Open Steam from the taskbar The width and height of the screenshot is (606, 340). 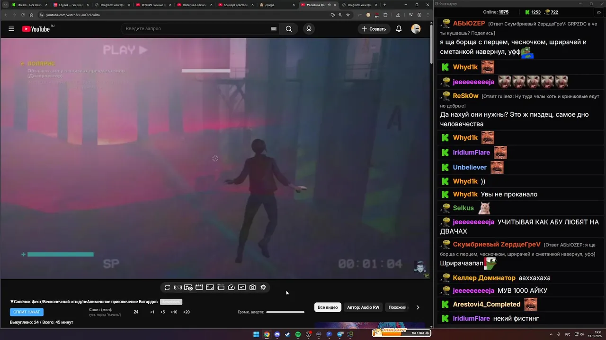pyautogui.click(x=287, y=334)
